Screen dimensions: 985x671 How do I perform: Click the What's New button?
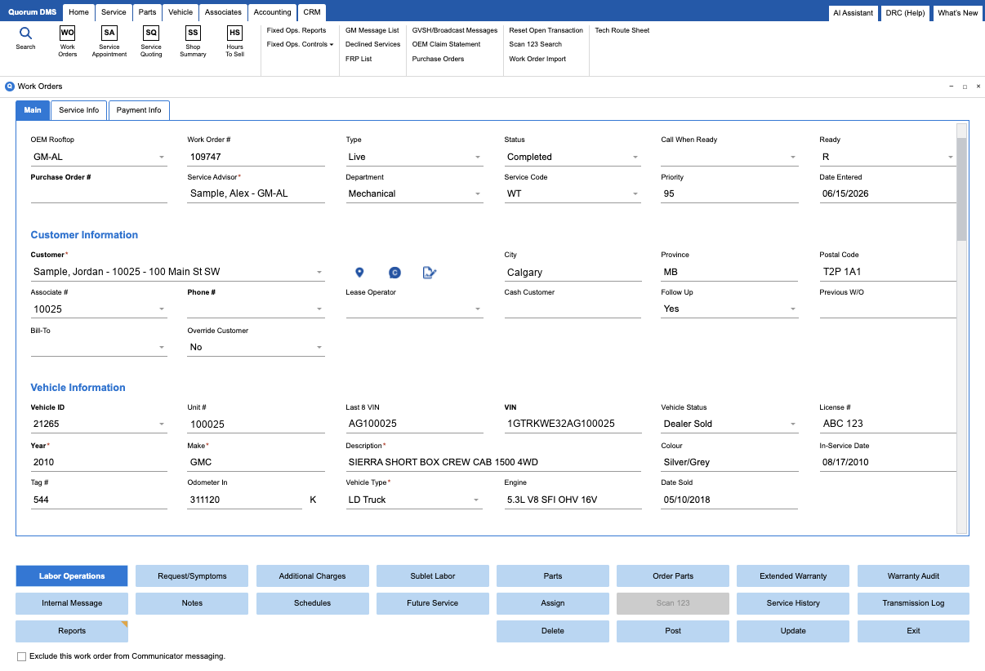(957, 13)
